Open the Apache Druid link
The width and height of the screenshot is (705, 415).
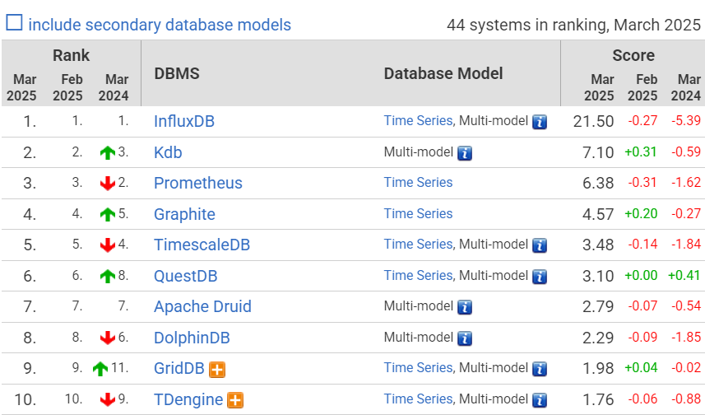(202, 306)
